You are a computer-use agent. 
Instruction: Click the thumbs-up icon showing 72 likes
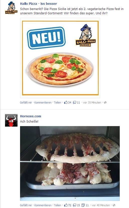click(66, 205)
